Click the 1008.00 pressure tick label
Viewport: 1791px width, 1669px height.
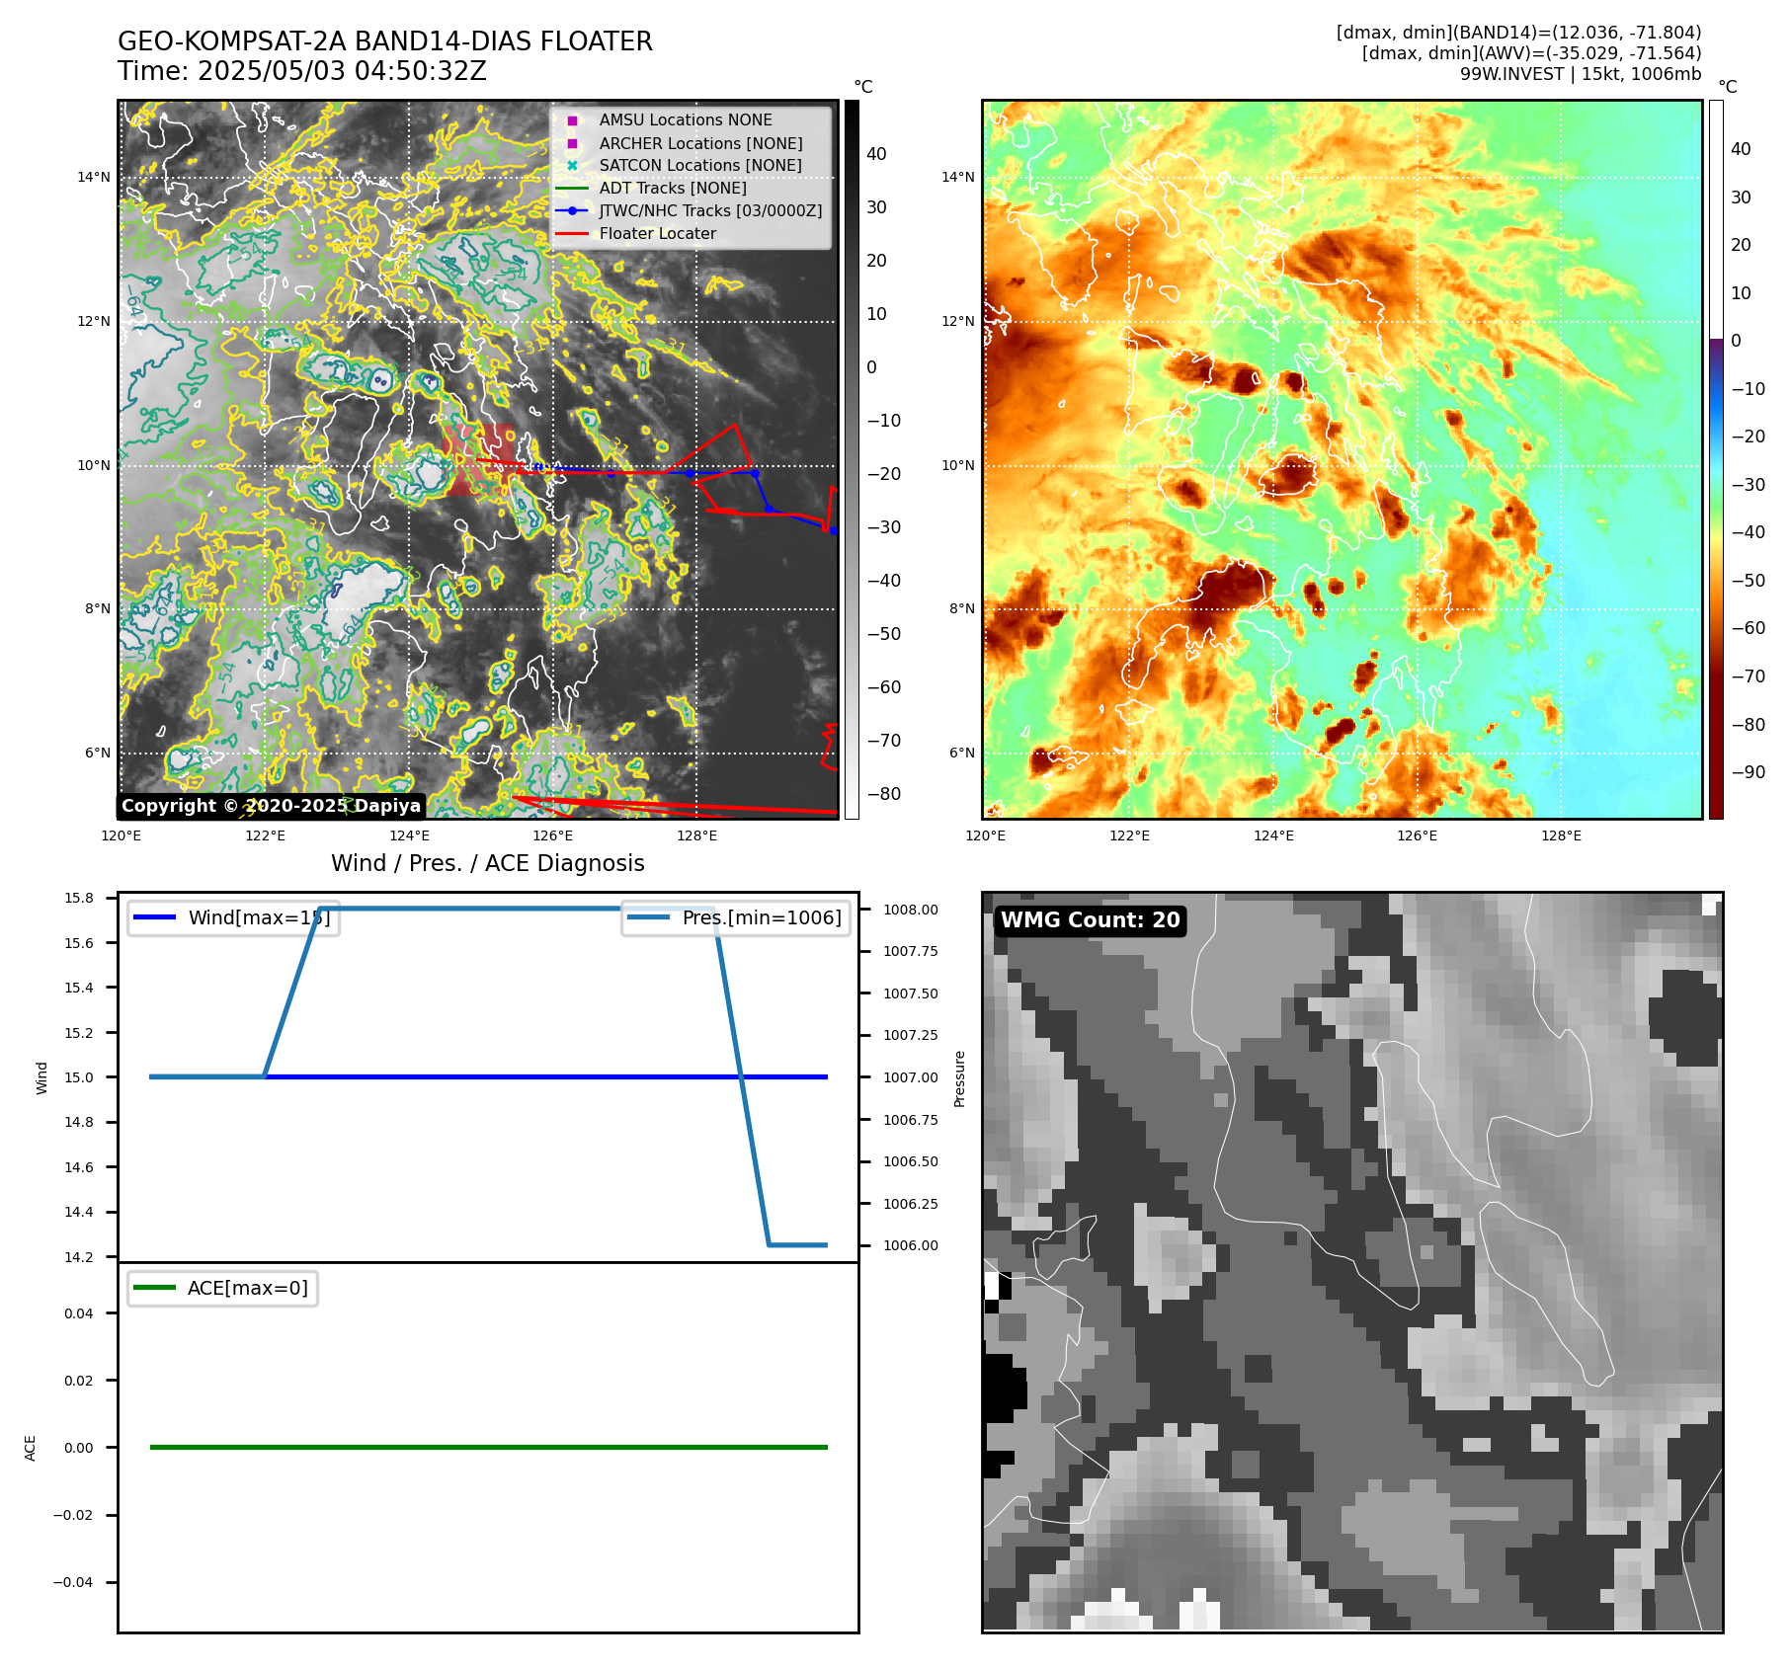pyautogui.click(x=911, y=910)
